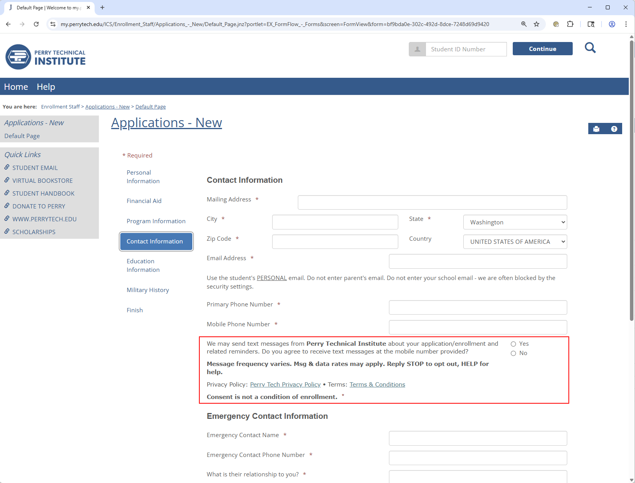This screenshot has width=635, height=483.
Task: Open the Perry Tech Privacy Policy link
Action: point(285,385)
